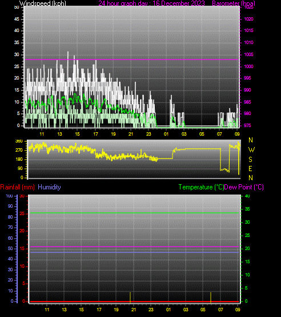Click the Windspeed (kph) axis title
The image size is (281, 317).
pyautogui.click(x=43, y=3)
